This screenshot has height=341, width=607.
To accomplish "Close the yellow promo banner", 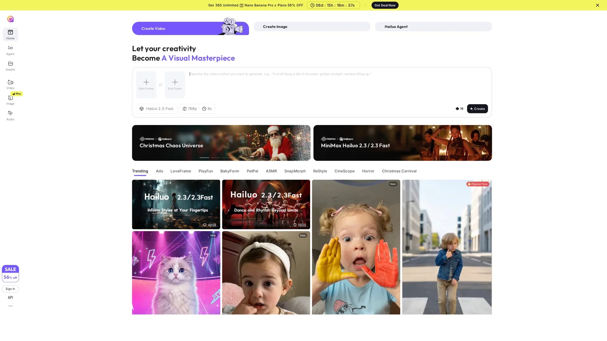I will pyautogui.click(x=597, y=5).
